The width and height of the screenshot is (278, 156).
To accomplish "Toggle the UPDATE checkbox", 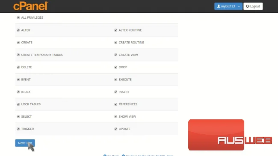I will [116, 129].
